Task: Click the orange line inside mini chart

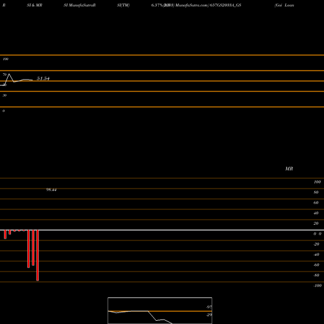Action: [x=160, y=311]
